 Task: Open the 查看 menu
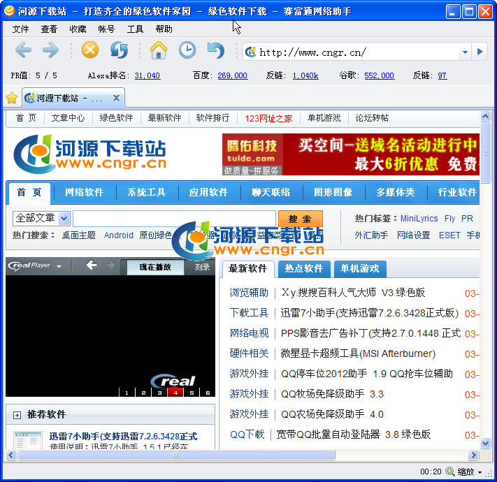point(49,29)
